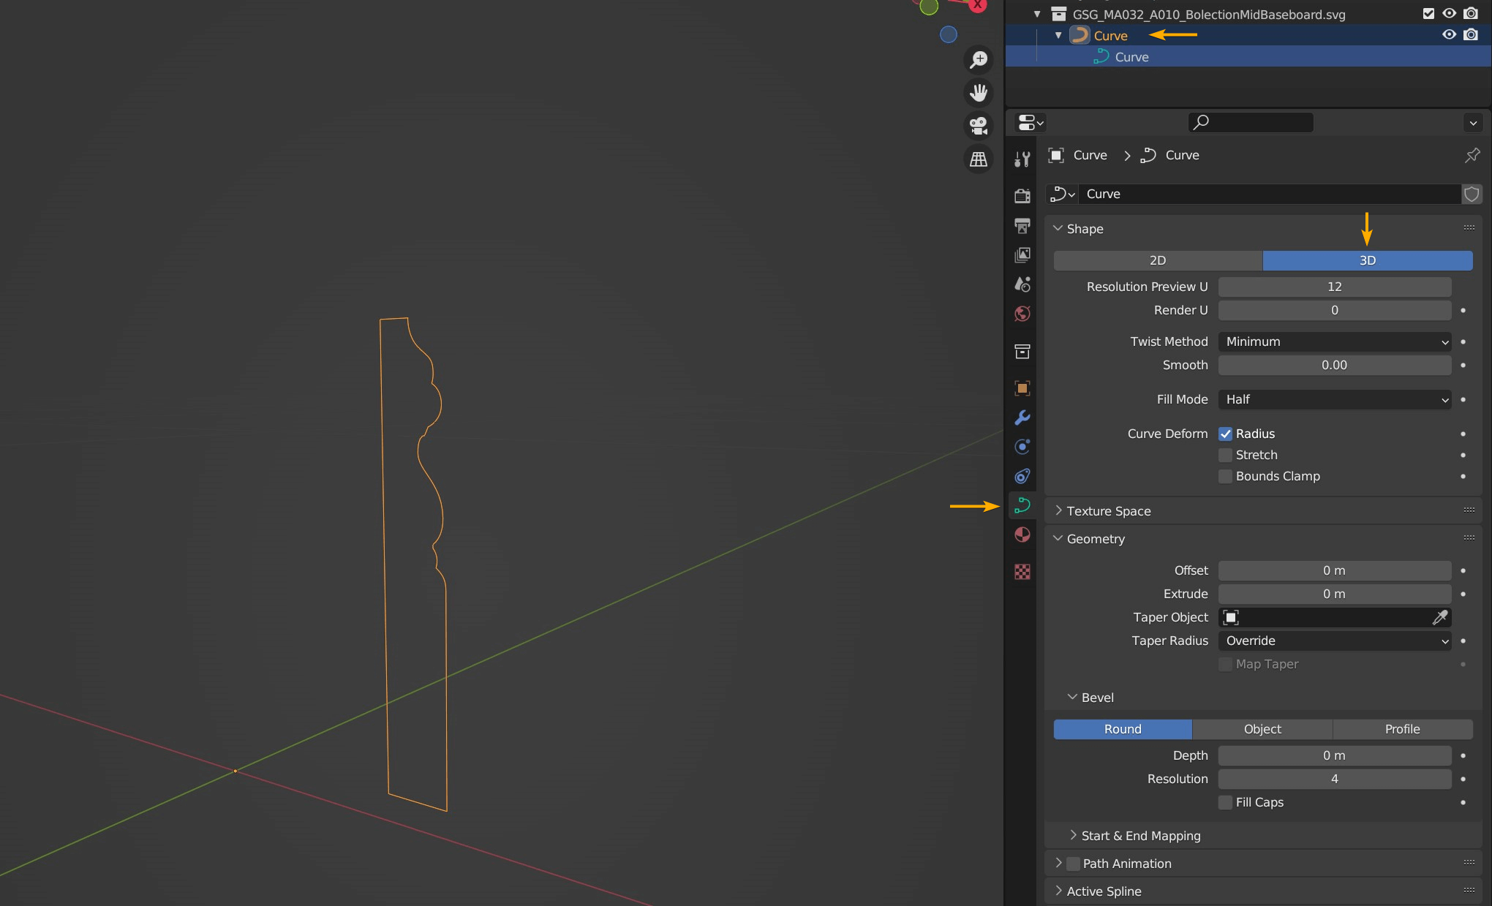The image size is (1492, 906).
Task: Enable Fill Caps checkbox
Action: coord(1226,802)
